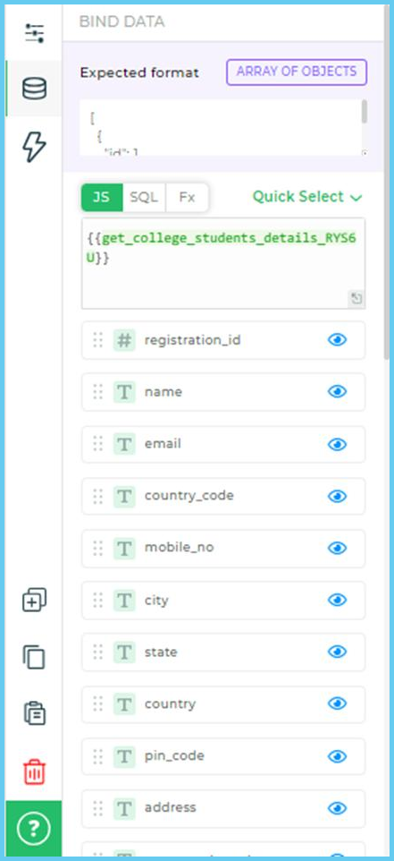The height and width of the screenshot is (861, 394).
Task: Click the red trash delete icon
Action: pos(35,772)
